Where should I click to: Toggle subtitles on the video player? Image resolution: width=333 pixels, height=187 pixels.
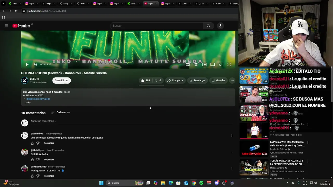[188, 64]
